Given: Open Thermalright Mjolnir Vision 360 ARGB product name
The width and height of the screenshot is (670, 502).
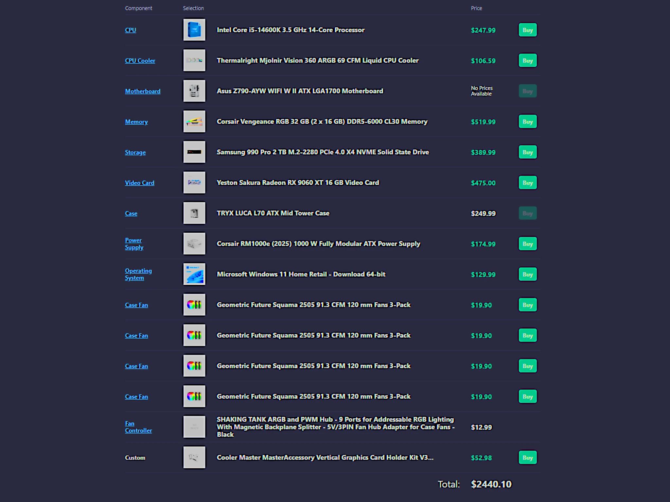Looking at the screenshot, I should [318, 60].
